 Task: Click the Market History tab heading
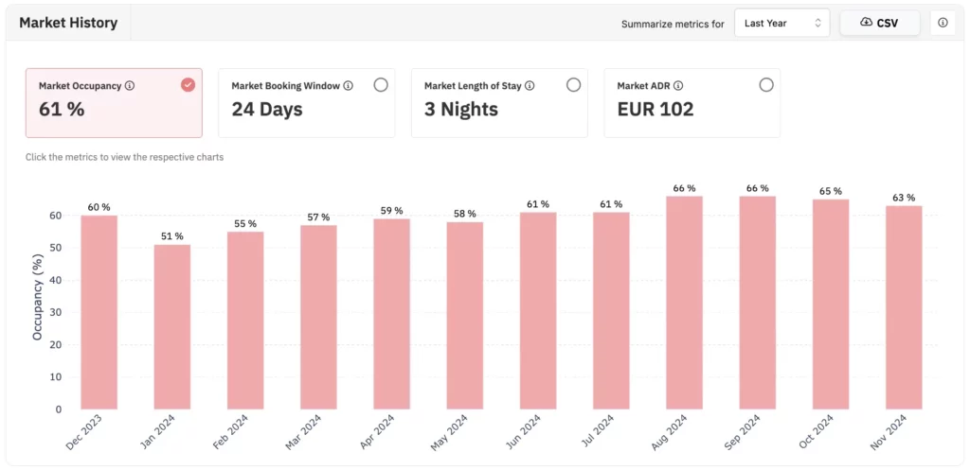[68, 23]
